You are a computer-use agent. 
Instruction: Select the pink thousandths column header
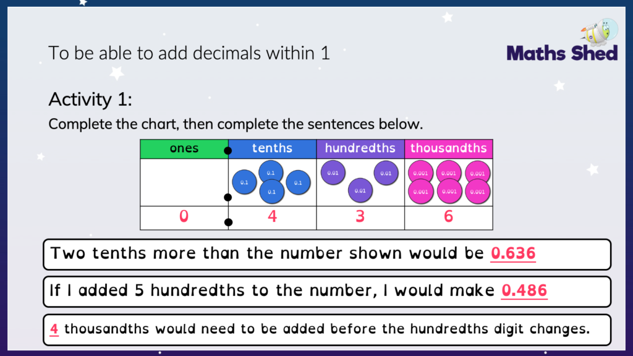point(449,148)
